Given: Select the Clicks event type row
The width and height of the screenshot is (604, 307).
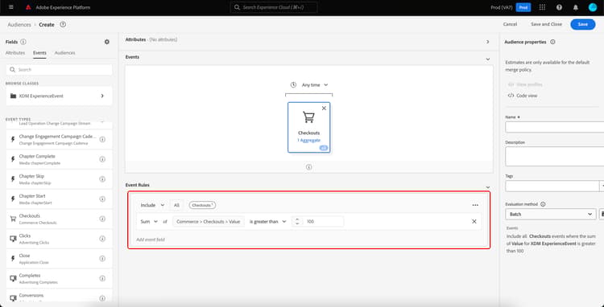Looking at the screenshot, I should 60,239.
